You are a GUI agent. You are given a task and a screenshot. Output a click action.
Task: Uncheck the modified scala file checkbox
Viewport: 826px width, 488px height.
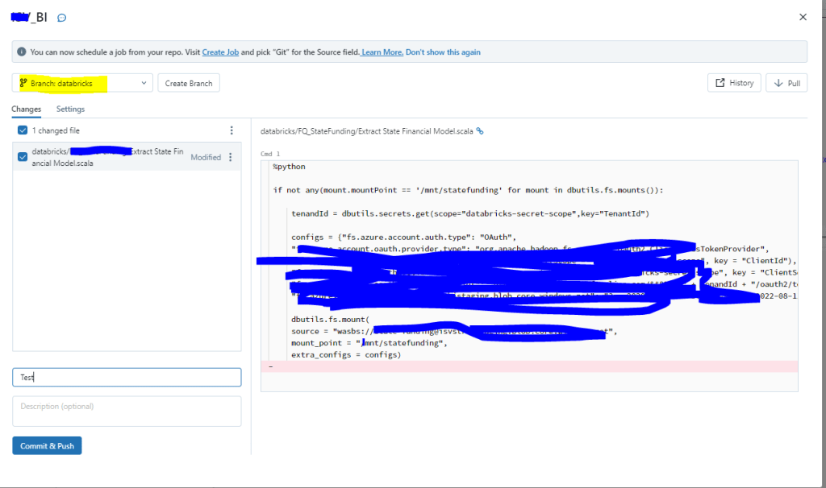[23, 157]
